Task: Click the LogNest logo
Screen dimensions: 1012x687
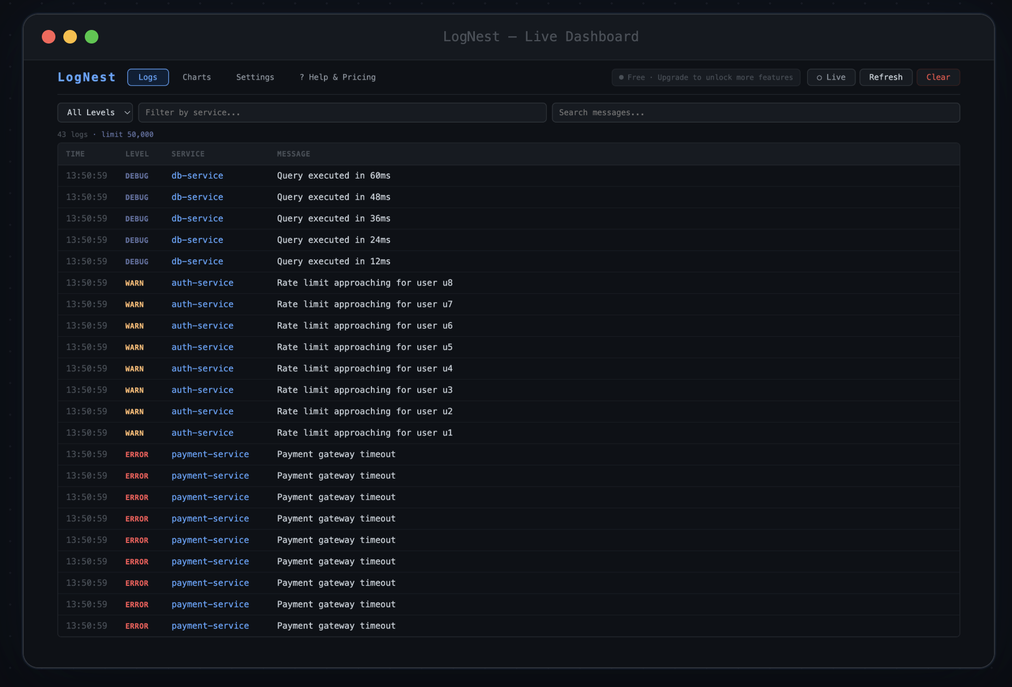Action: pos(87,77)
